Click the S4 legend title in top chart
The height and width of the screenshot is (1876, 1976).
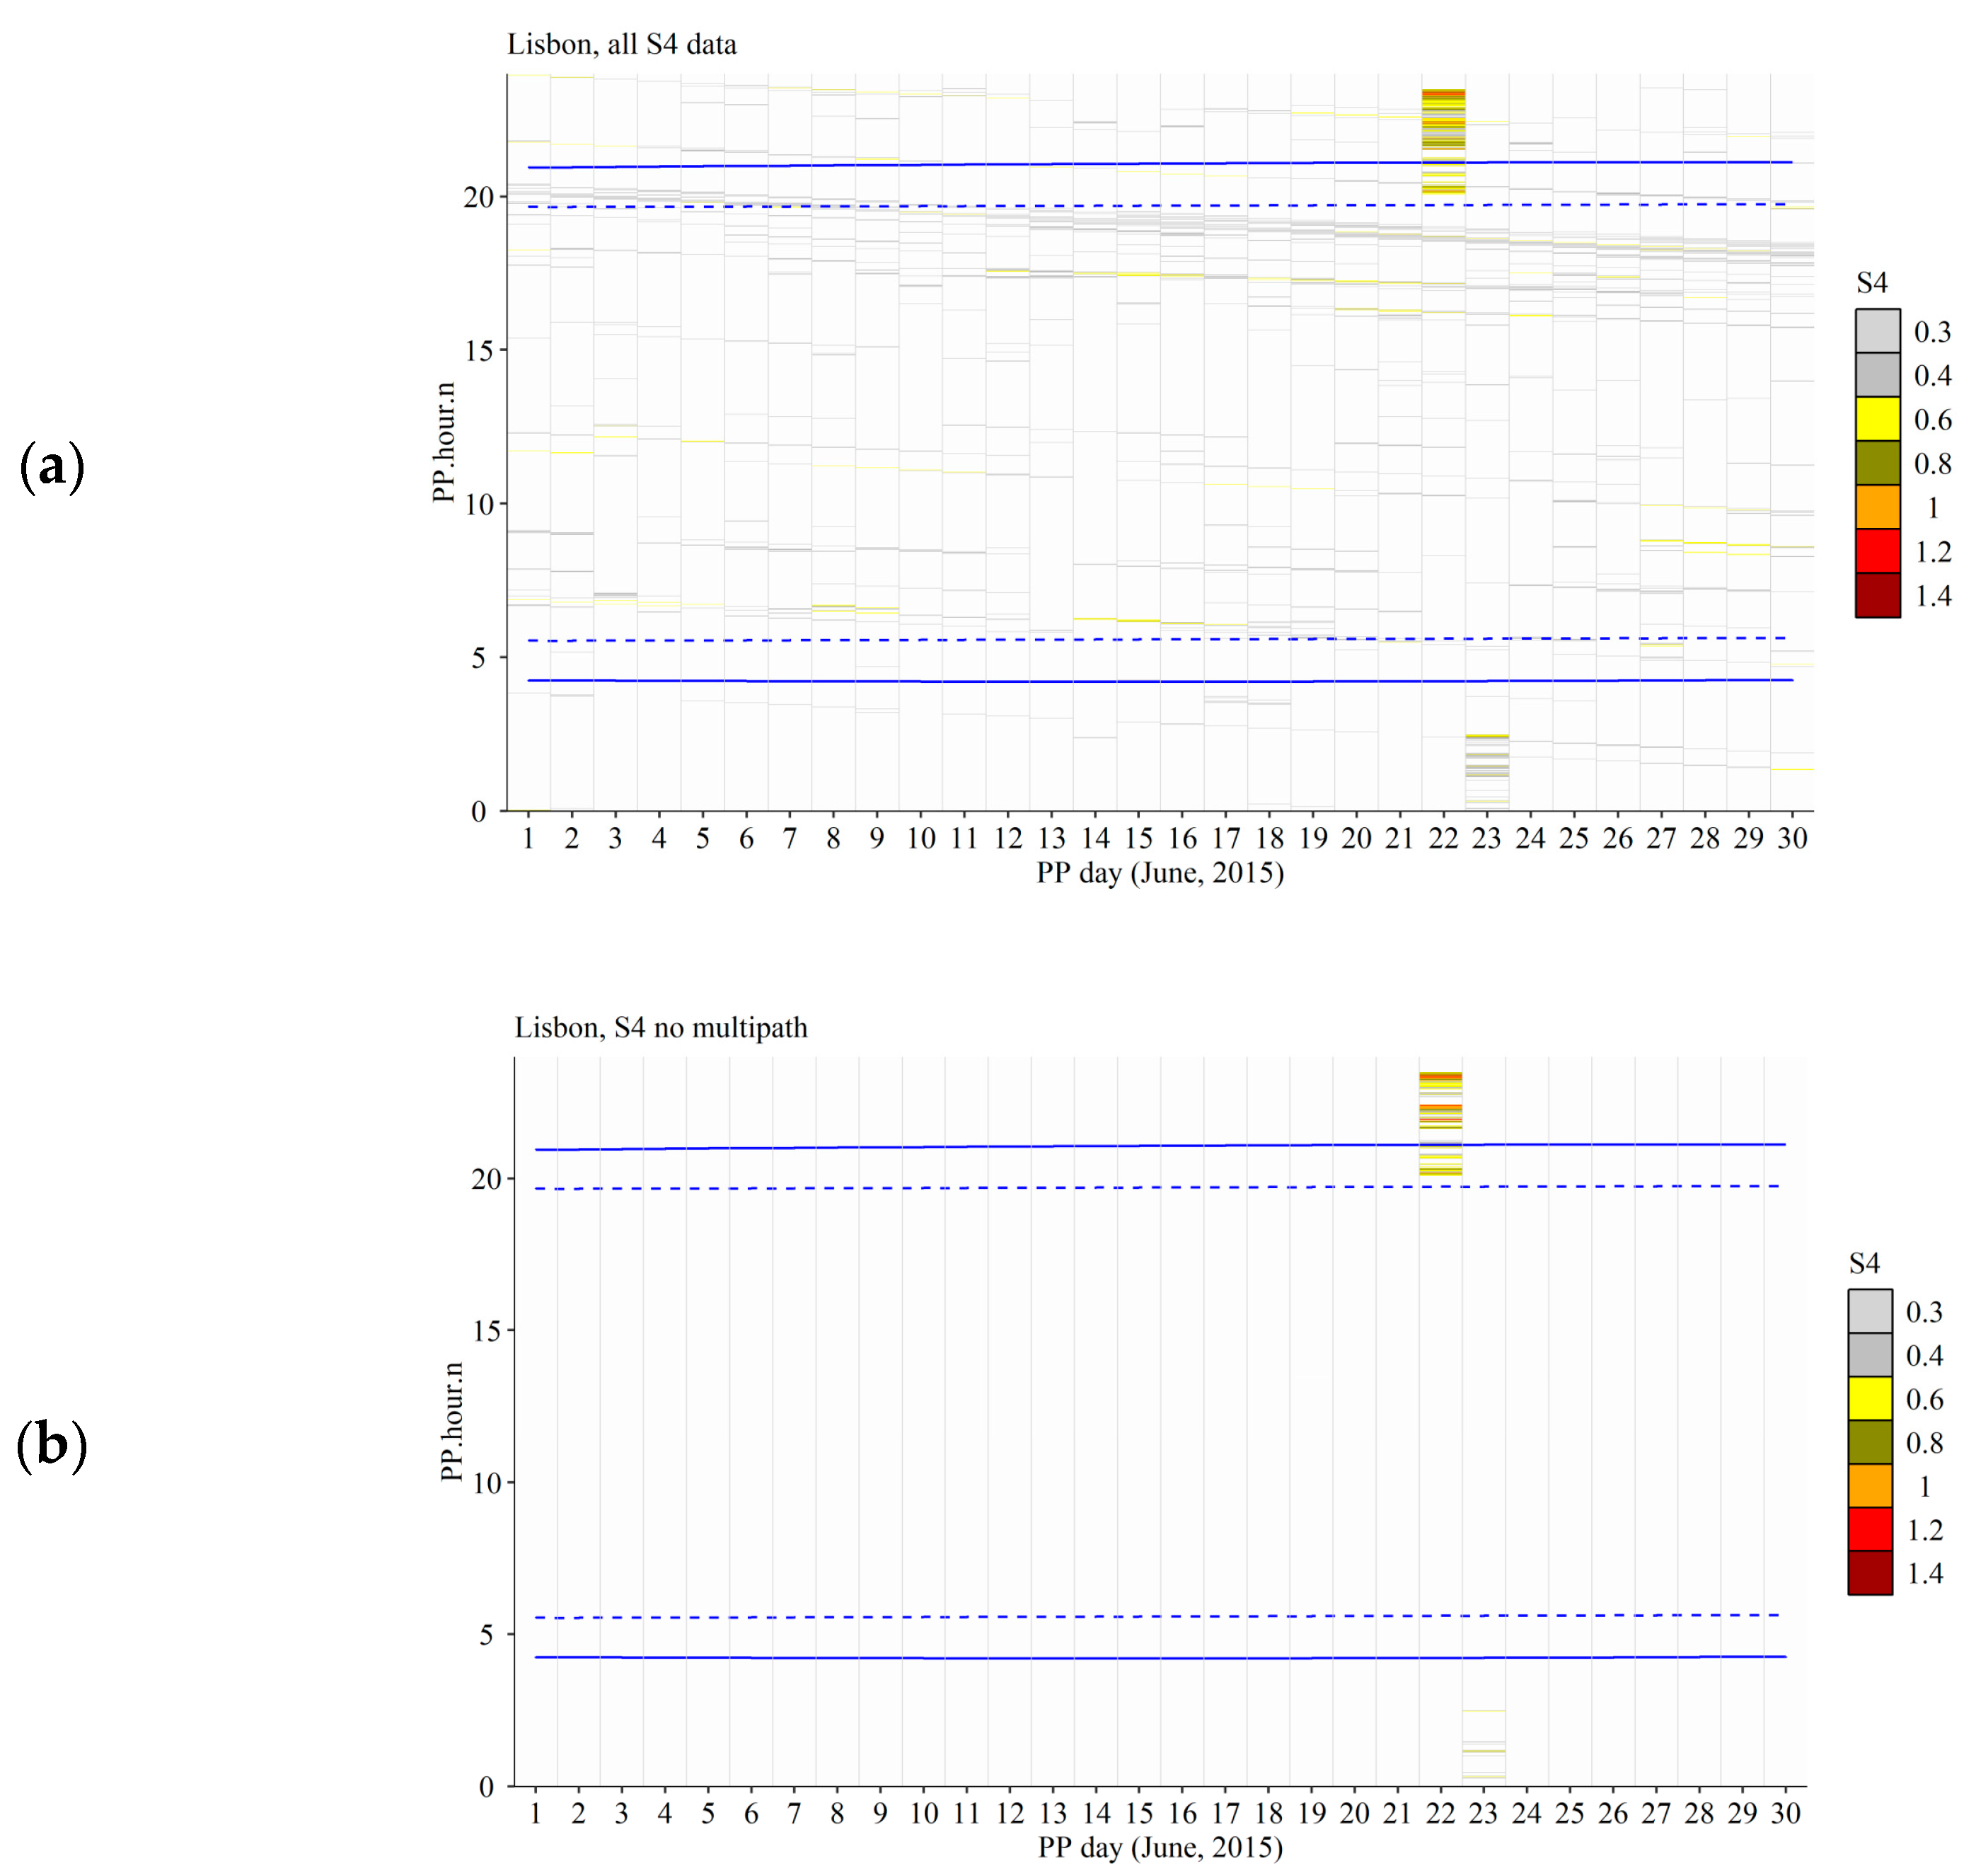pyautogui.click(x=1871, y=284)
